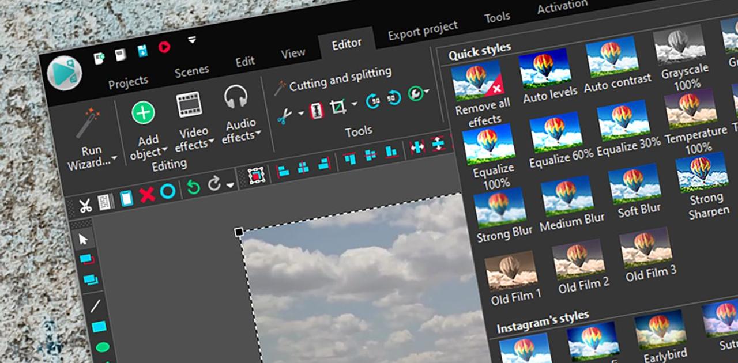Click the Align top edges icon
The width and height of the screenshot is (738, 363).
[350, 158]
